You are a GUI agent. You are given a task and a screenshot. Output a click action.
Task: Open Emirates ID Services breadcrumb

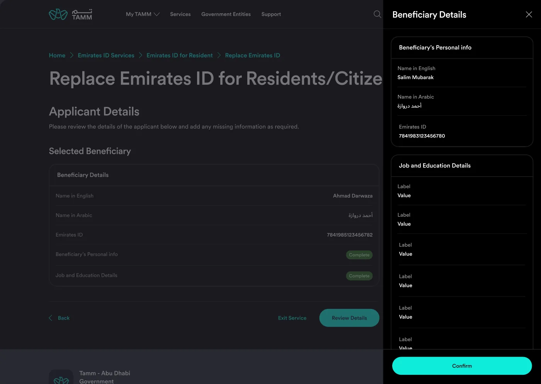click(106, 56)
